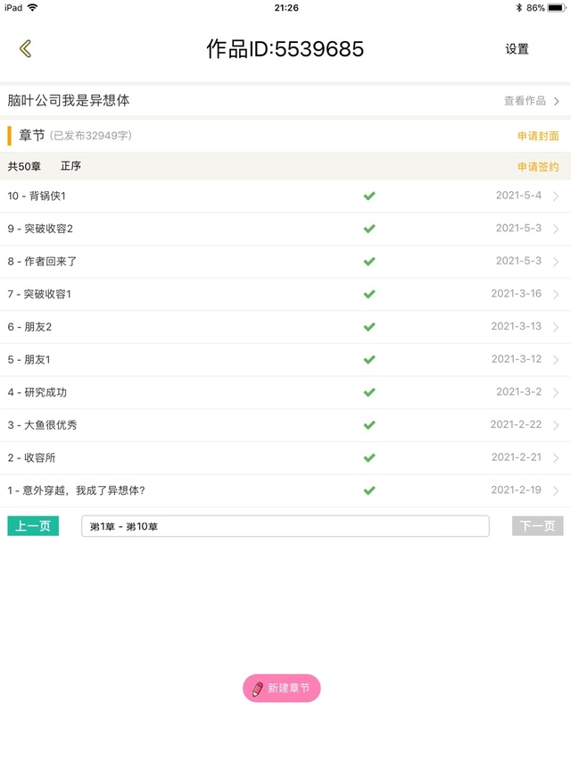
Task: Open chapter range selector 第1章 - 第10章
Action: click(285, 526)
